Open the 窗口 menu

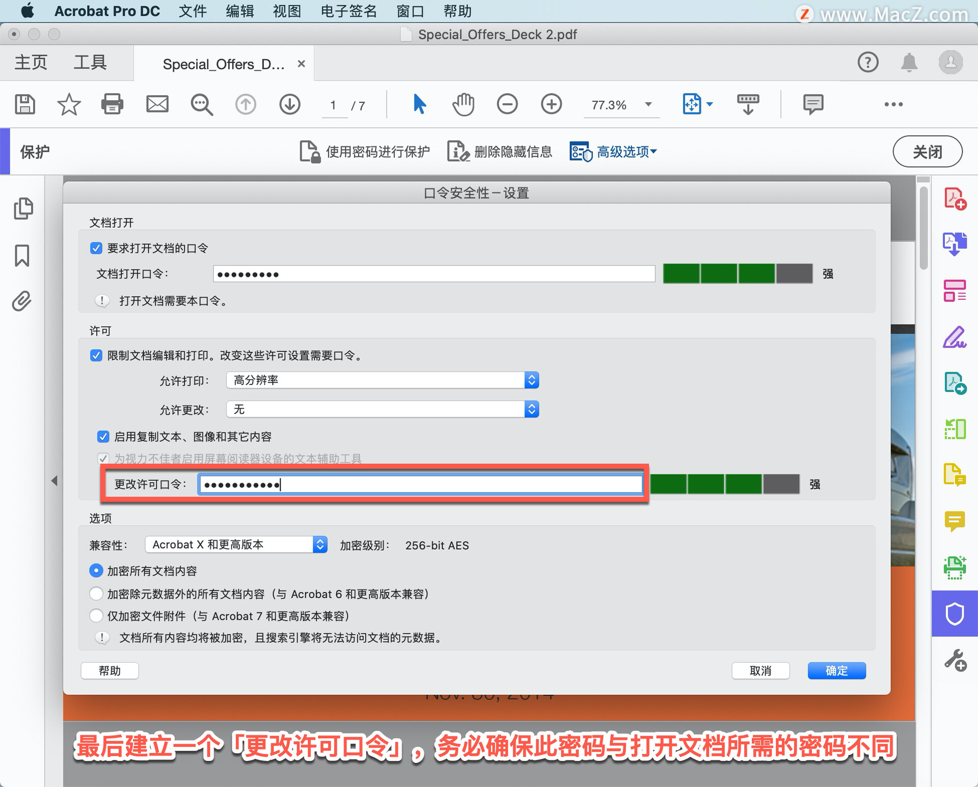[411, 11]
